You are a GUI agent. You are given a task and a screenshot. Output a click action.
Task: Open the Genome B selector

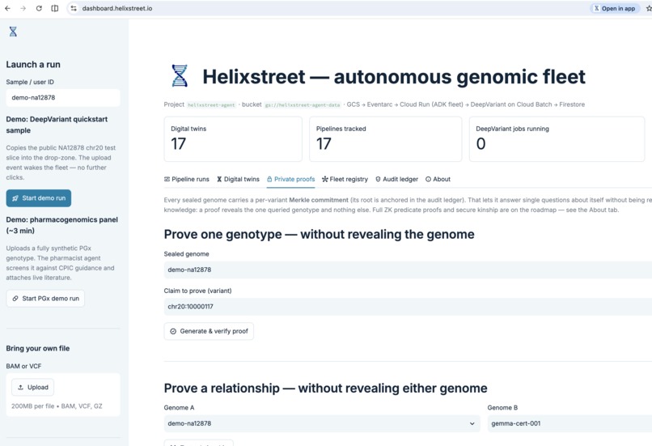(569, 423)
